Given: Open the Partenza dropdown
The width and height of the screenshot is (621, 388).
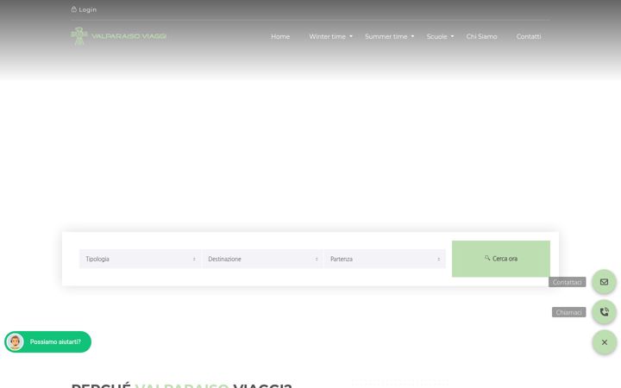Looking at the screenshot, I should [x=385, y=259].
